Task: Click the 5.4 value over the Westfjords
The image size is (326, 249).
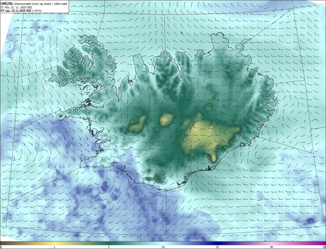Action: coord(78,63)
